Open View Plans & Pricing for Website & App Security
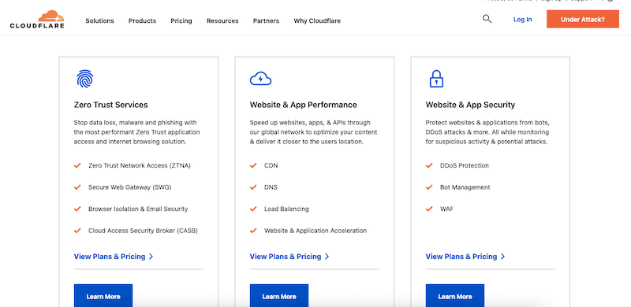 [465, 257]
